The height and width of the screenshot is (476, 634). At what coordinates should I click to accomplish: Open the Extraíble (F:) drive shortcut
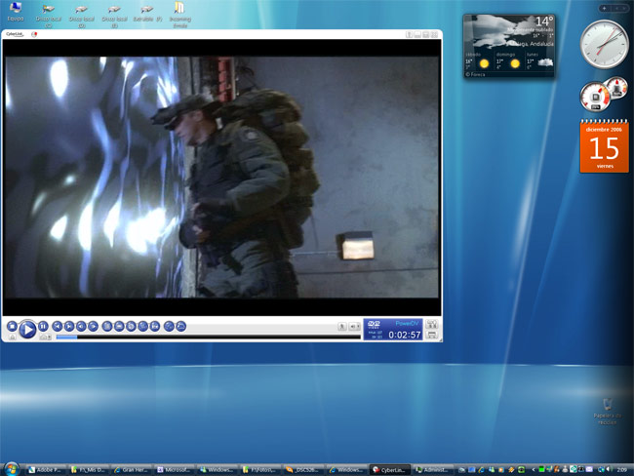click(147, 14)
